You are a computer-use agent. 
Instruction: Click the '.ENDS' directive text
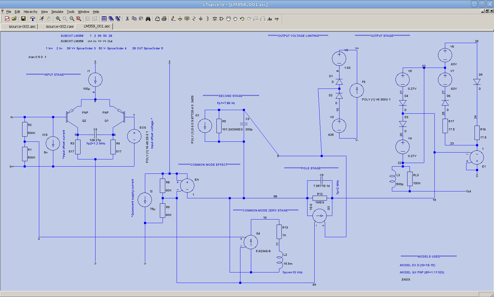(x=406, y=279)
